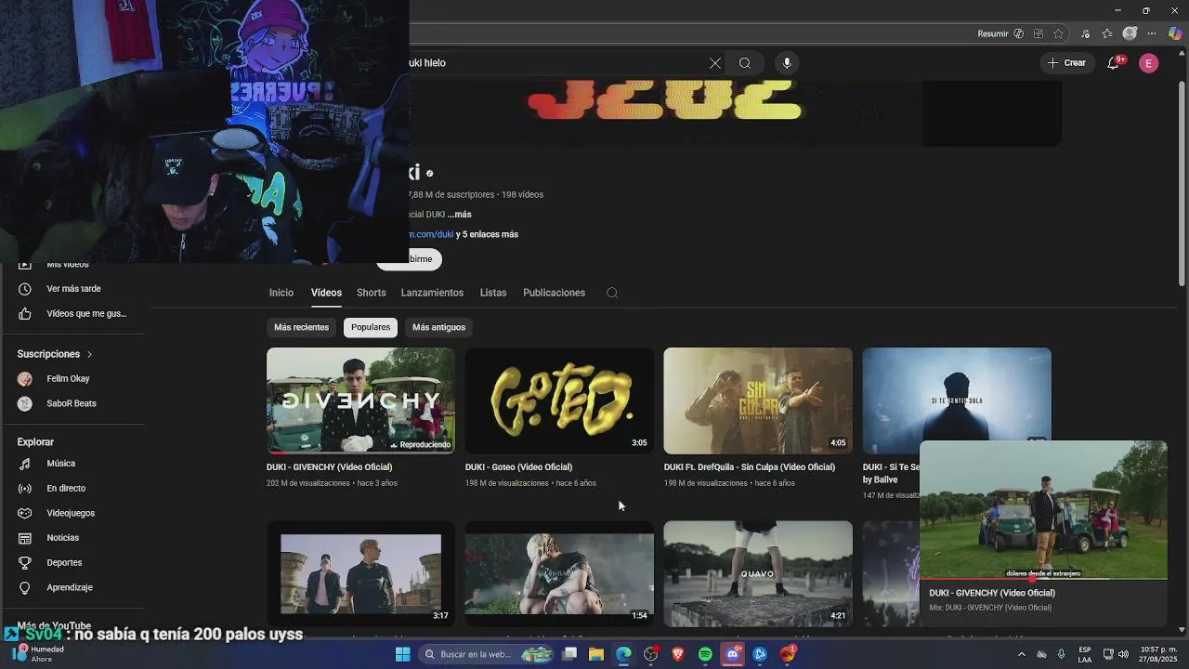Open the Humedad weather widget
Image resolution: width=1189 pixels, height=669 pixels.
(37, 654)
